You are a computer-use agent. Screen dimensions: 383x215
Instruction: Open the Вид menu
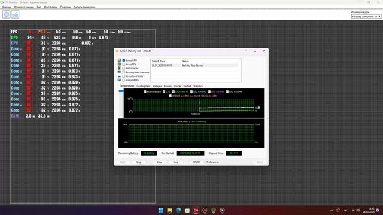[x=38, y=7]
